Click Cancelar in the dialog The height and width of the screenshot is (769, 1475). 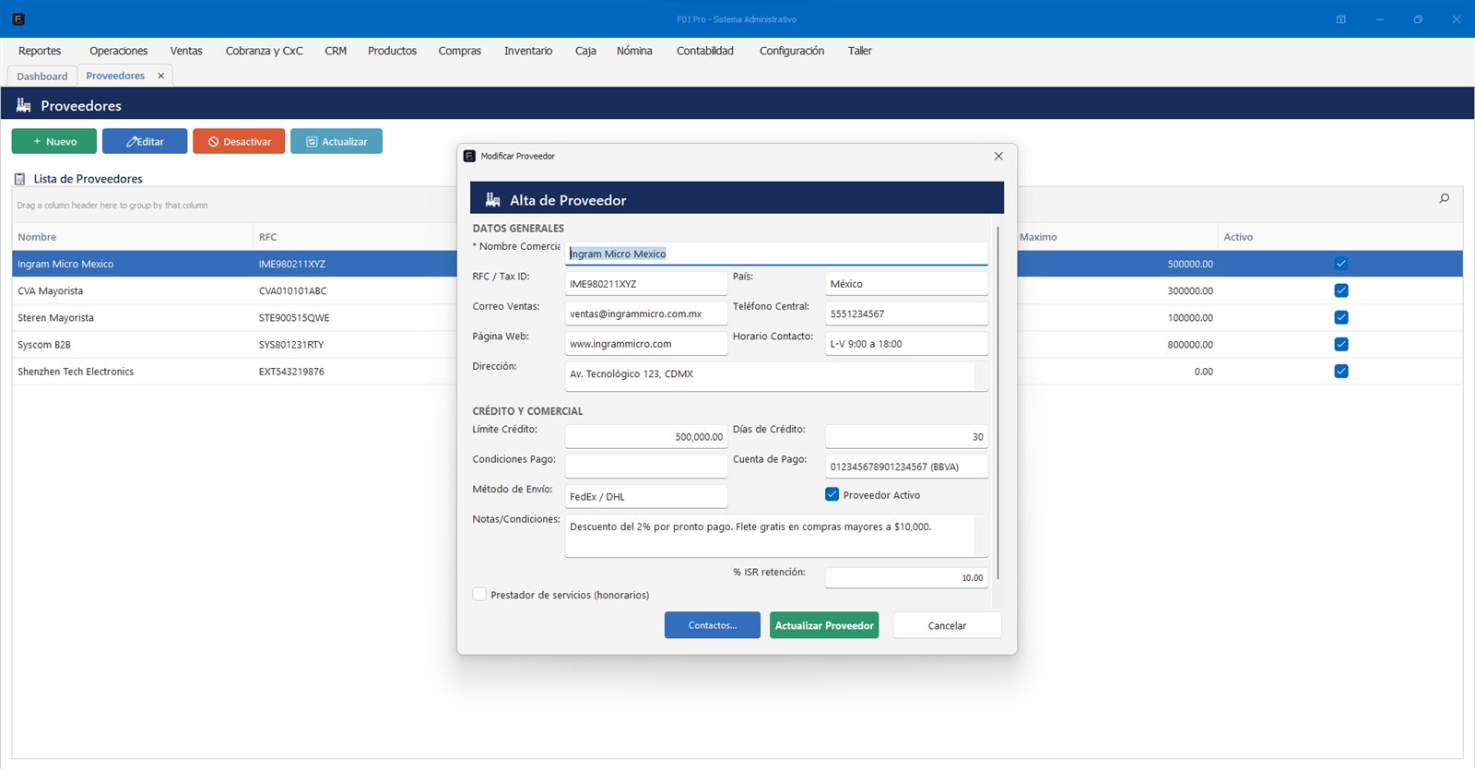947,625
